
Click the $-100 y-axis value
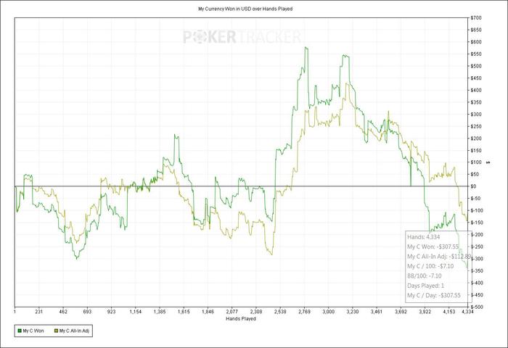tap(476, 211)
